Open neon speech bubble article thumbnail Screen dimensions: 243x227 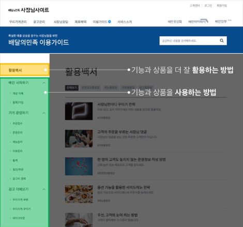point(79,111)
